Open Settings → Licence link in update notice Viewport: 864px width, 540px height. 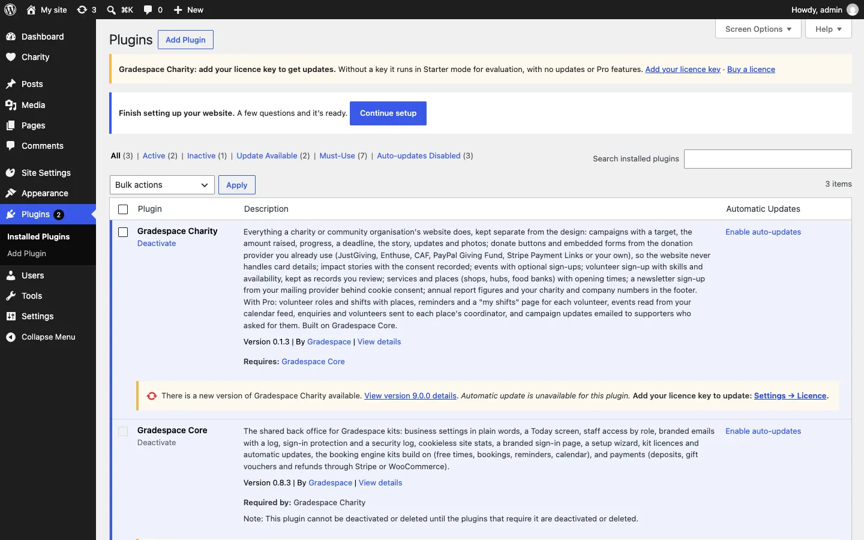tap(790, 396)
